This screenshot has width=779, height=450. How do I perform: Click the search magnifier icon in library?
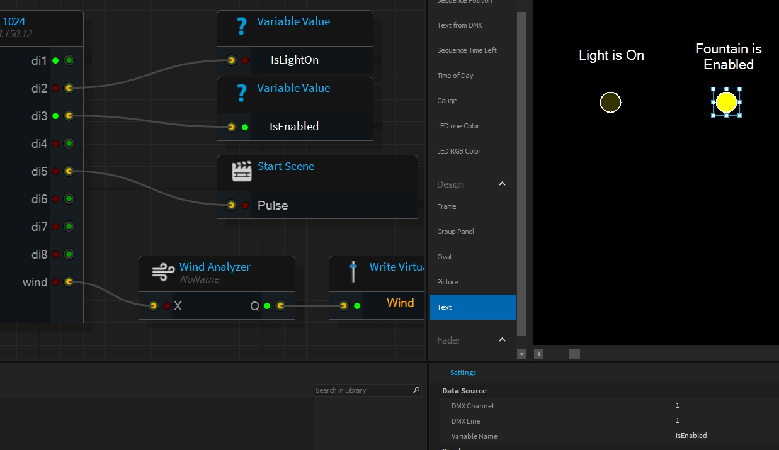pyautogui.click(x=416, y=390)
